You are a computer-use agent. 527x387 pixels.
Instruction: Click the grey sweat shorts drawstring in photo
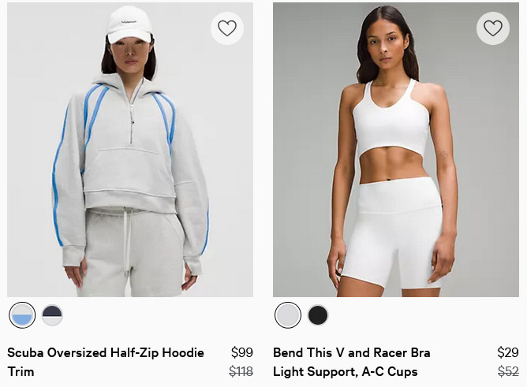click(128, 242)
